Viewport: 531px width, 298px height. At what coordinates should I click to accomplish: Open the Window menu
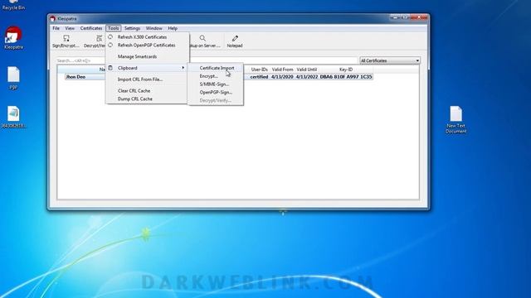153,28
